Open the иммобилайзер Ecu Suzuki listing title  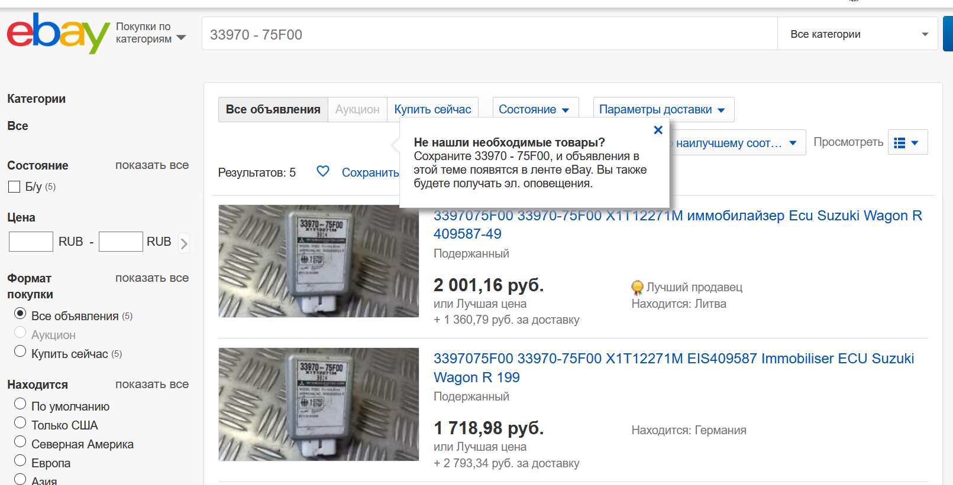point(678,224)
